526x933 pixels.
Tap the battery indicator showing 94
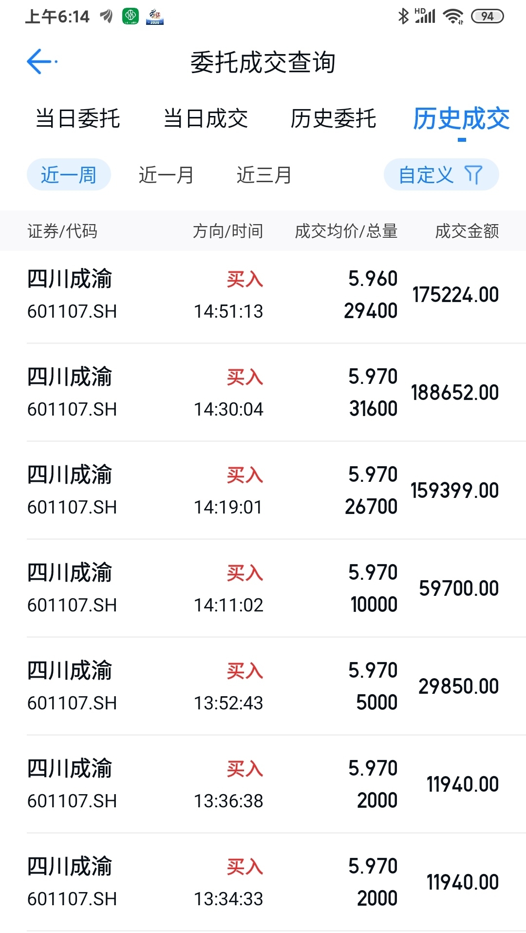tap(487, 16)
